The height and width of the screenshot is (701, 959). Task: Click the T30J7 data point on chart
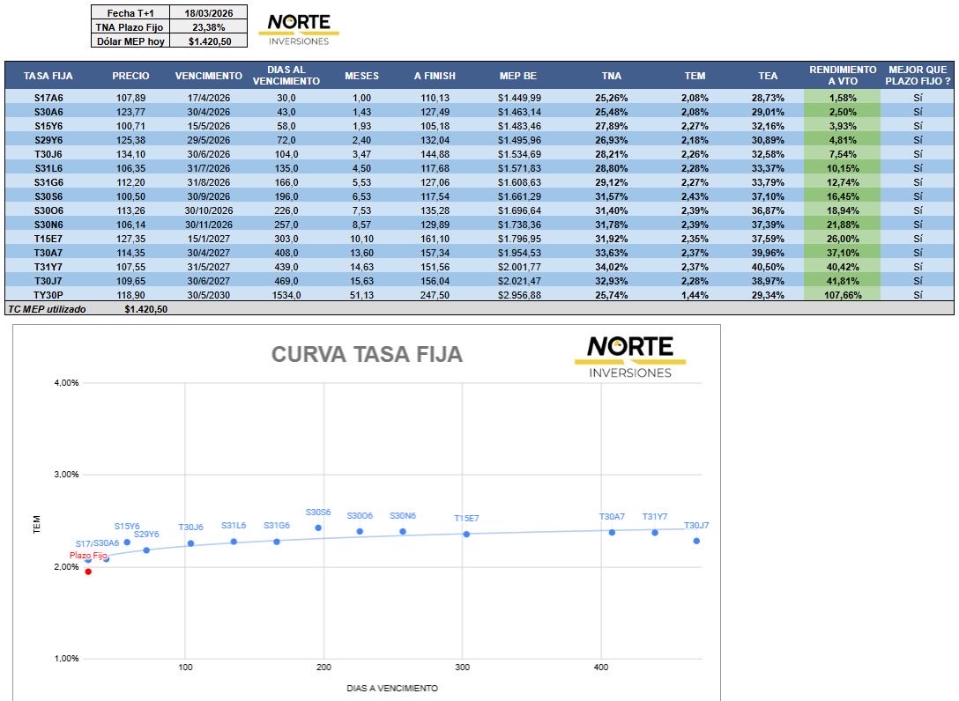(x=696, y=541)
